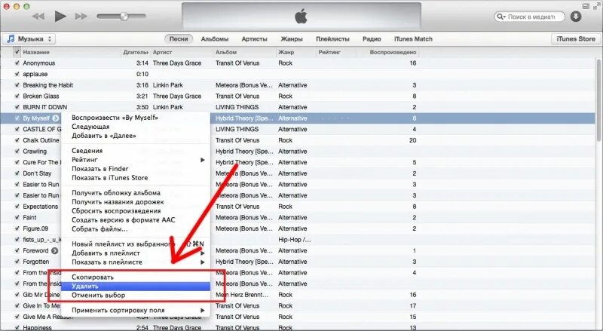Image resolution: width=603 pixels, height=331 pixels.
Task: Choose Добавить в «Далее» menu item
Action: point(136,136)
